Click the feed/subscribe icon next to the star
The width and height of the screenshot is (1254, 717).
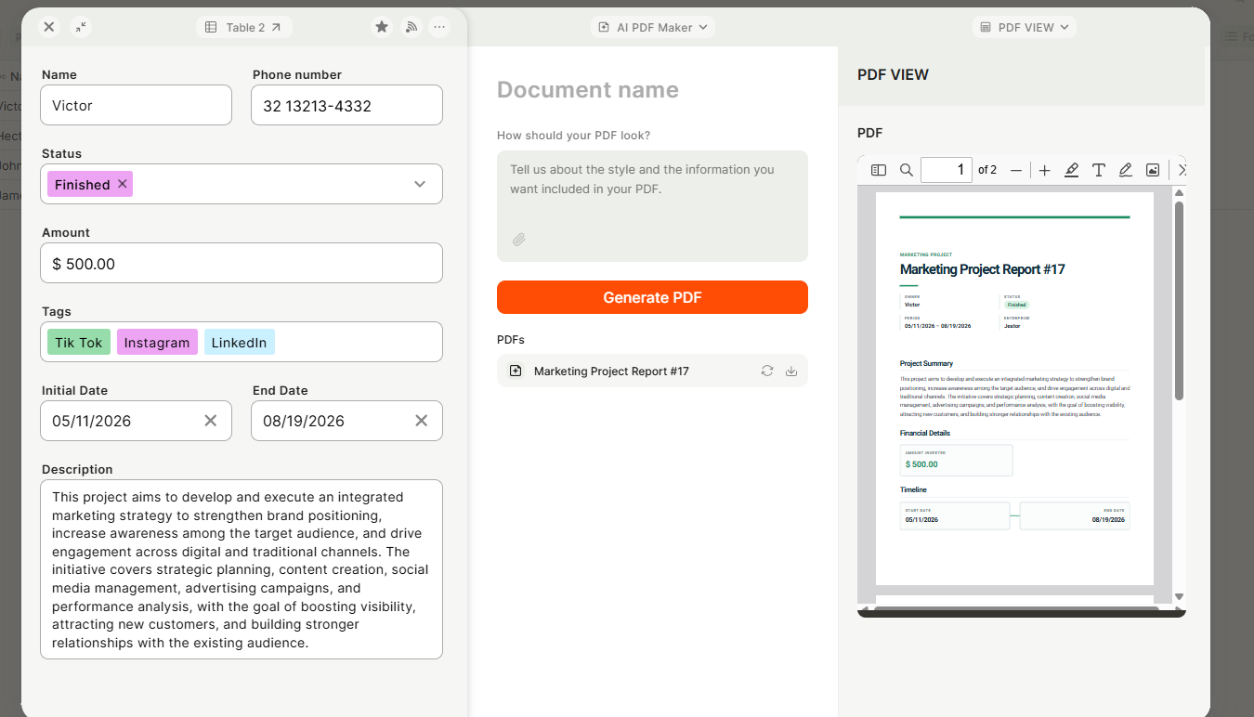(x=411, y=27)
